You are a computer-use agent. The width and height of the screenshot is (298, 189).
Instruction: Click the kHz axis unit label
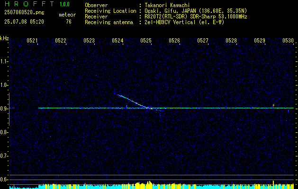tap(4, 38)
